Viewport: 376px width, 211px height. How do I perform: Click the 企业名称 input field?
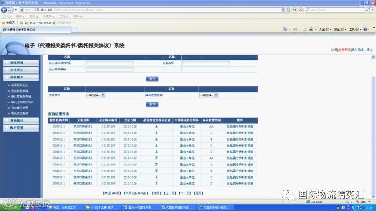tap(206, 63)
